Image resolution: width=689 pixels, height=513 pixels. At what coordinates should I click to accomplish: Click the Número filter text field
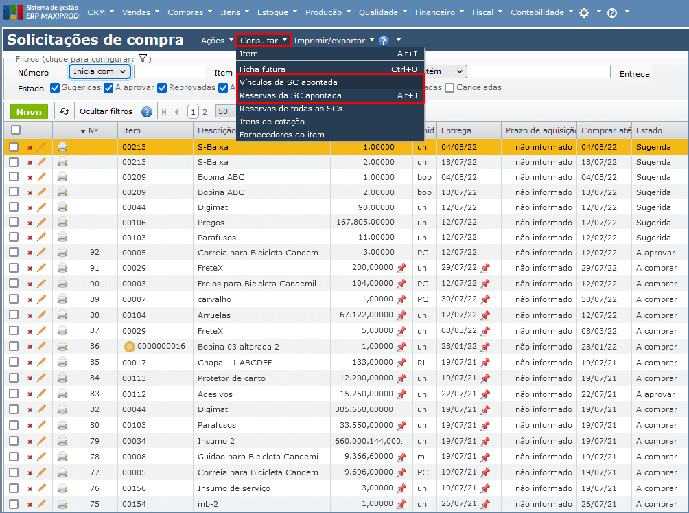coord(170,71)
